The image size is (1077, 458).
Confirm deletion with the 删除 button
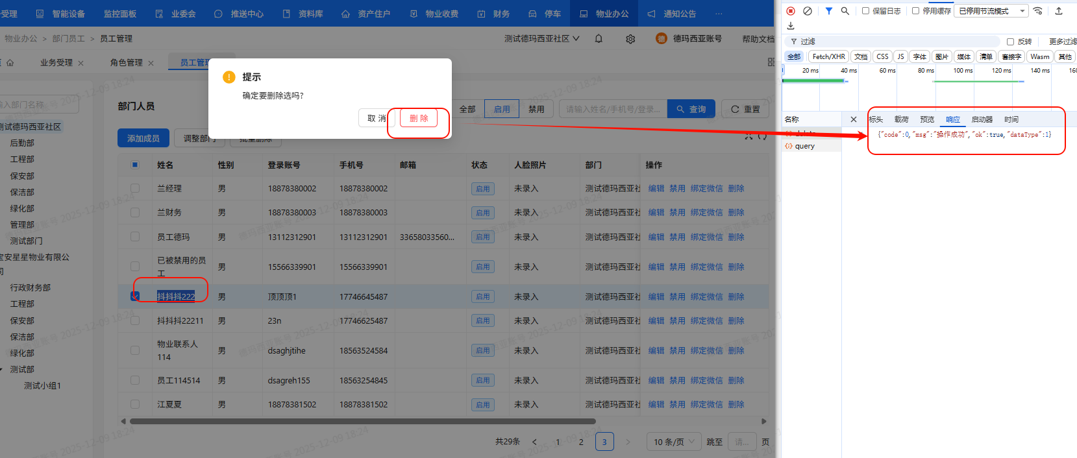coord(419,118)
